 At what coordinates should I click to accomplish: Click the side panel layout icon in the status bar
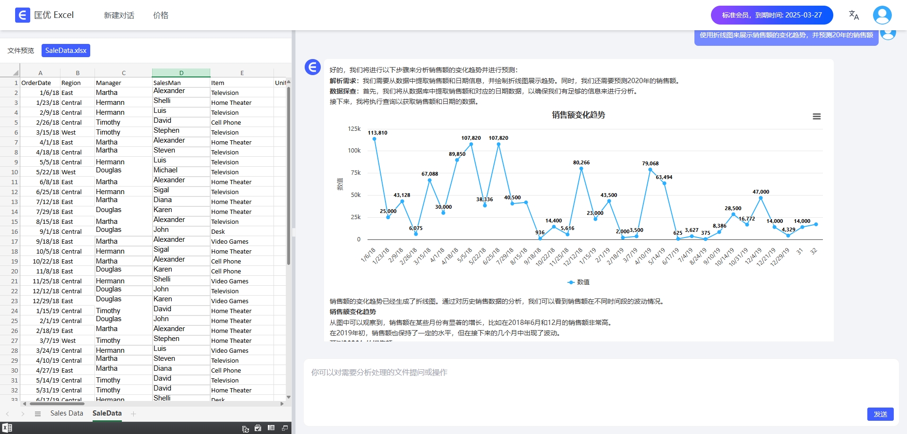[x=271, y=428]
